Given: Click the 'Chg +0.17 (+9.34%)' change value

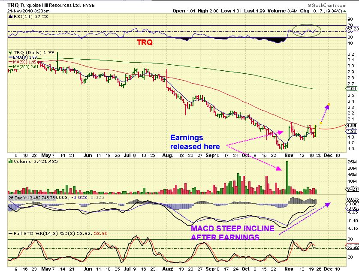Looking at the screenshot, I should point(321,11).
